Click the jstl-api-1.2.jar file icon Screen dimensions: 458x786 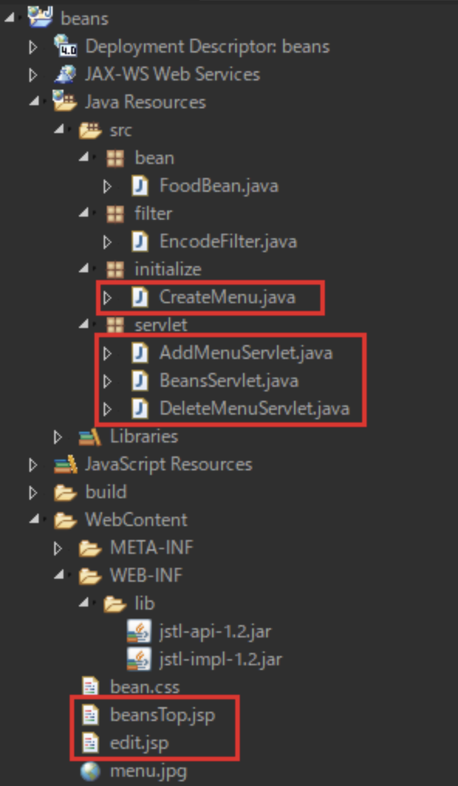138,631
